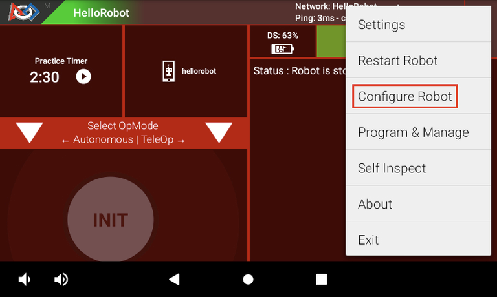
Task: Expand the Autonomous OpMode list arrow
Action: coord(29,132)
